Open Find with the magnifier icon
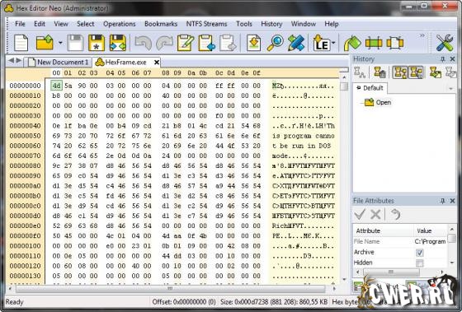 point(275,44)
